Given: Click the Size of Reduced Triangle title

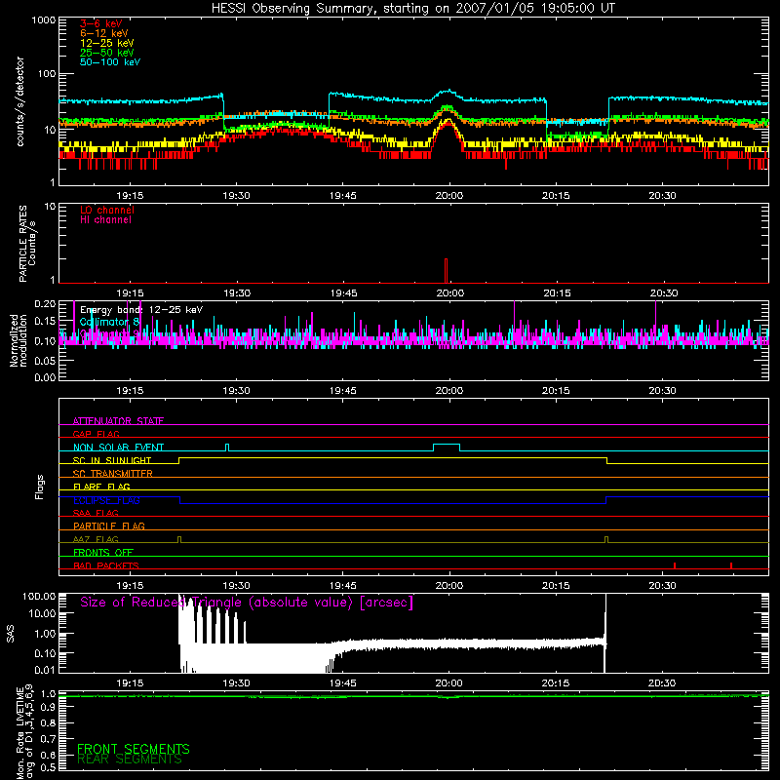Looking at the screenshot, I should tap(247, 603).
